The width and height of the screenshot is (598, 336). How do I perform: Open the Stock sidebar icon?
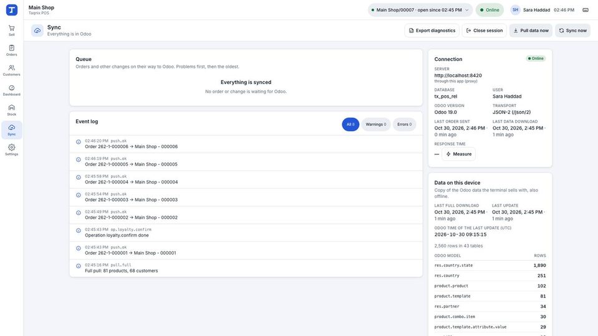(11, 110)
